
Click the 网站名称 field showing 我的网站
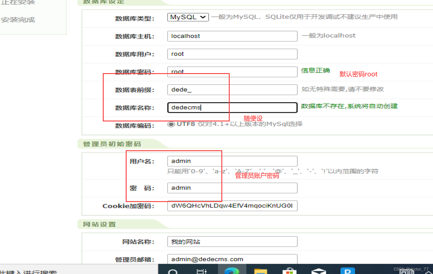click(232, 242)
